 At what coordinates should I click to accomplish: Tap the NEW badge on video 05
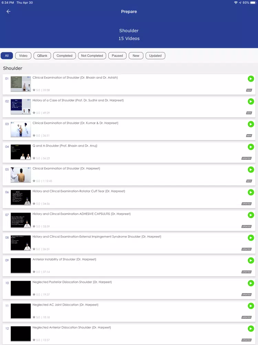click(x=249, y=181)
